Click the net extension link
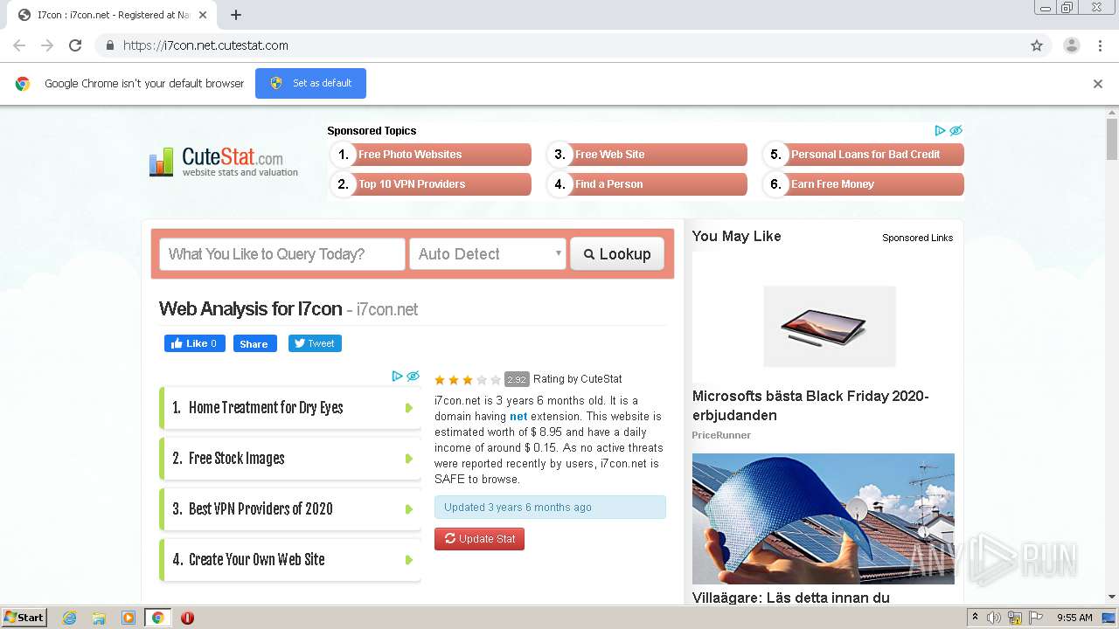Viewport: 1119px width, 629px height. point(518,417)
